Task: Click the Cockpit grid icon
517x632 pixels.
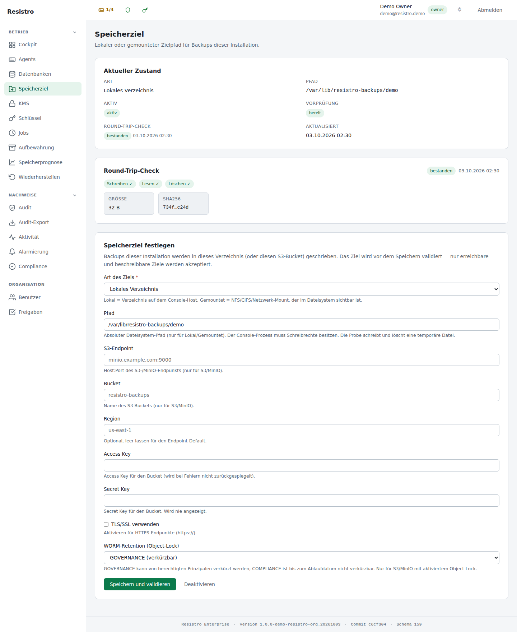Action: coord(12,45)
